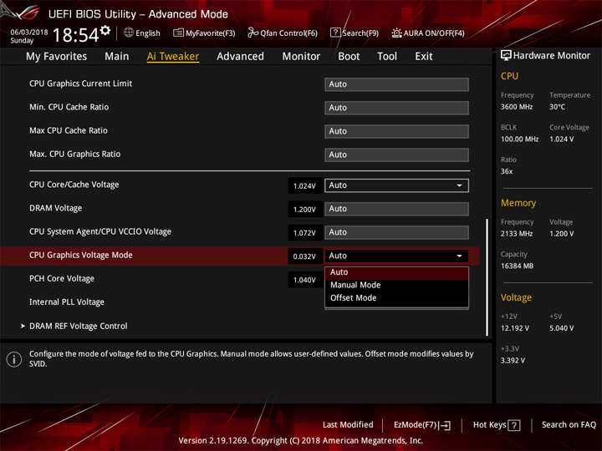
Task: Click the 3.392 V +3.3V reading
Action: [513, 360]
